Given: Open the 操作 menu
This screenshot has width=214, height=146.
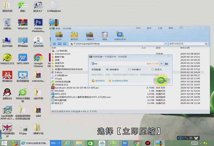Looking at the screenshot, I should click(149, 28).
